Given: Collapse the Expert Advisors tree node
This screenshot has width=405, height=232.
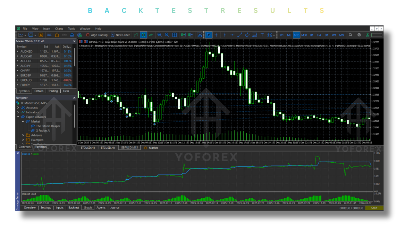Looking at the screenshot, I should pos(18,117).
